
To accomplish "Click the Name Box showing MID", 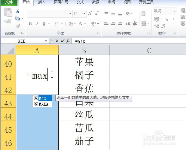I will [x=22, y=41].
